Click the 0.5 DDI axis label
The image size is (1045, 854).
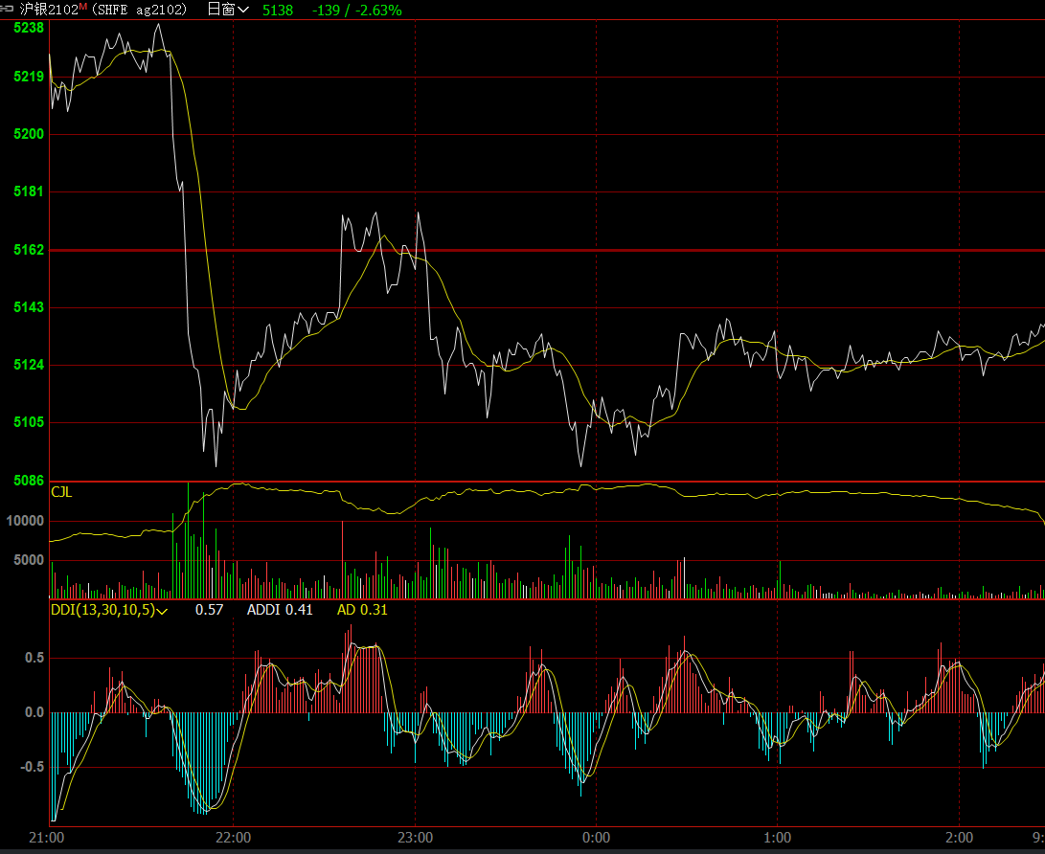[x=34, y=658]
